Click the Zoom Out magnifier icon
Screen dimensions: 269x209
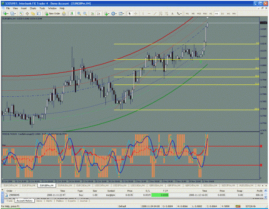point(85,13)
